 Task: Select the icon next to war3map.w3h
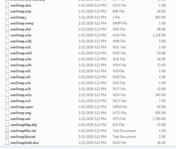tap(7, 65)
